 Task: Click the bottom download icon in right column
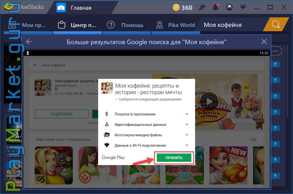(275, 175)
